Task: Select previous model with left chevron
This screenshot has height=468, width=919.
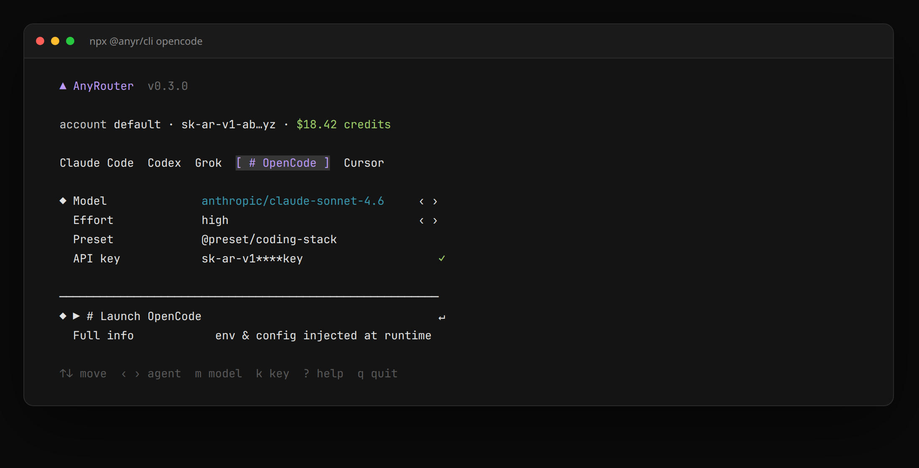Action: click(421, 201)
